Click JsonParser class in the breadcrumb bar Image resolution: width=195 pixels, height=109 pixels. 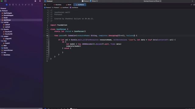(x=74, y=8)
